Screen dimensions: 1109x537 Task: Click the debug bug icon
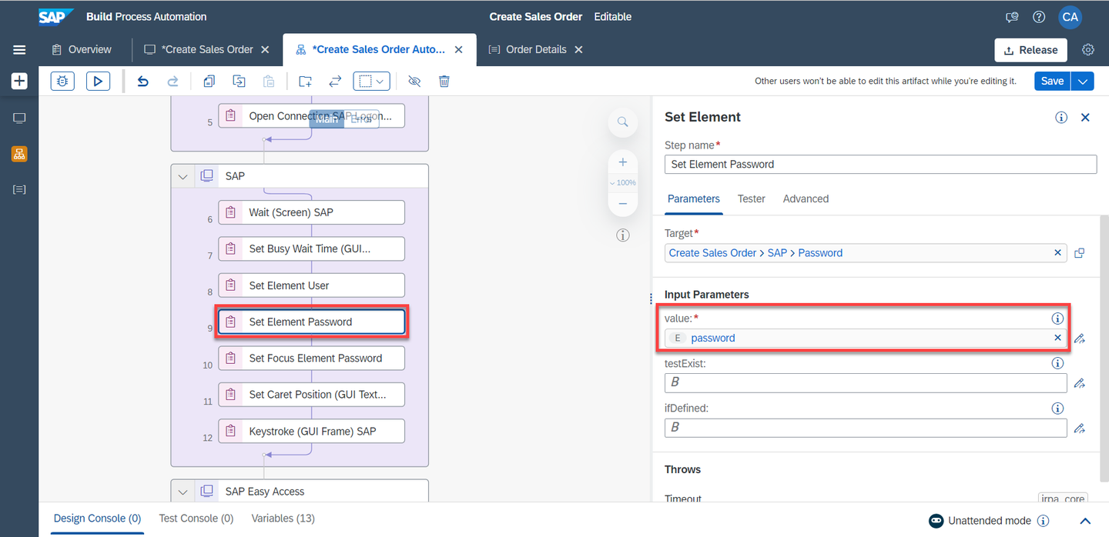[x=62, y=81]
